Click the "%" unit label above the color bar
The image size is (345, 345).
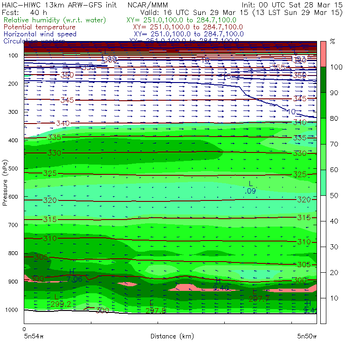[x=332, y=41]
